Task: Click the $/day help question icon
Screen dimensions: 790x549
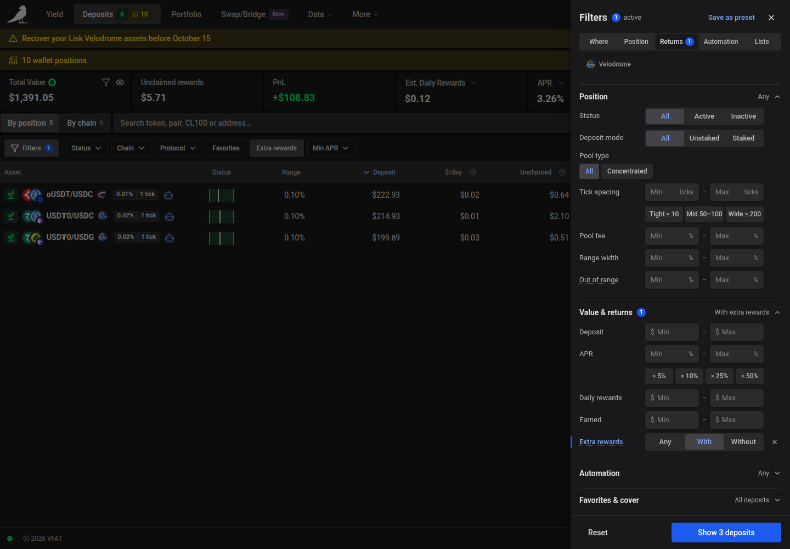Action: 473,172
